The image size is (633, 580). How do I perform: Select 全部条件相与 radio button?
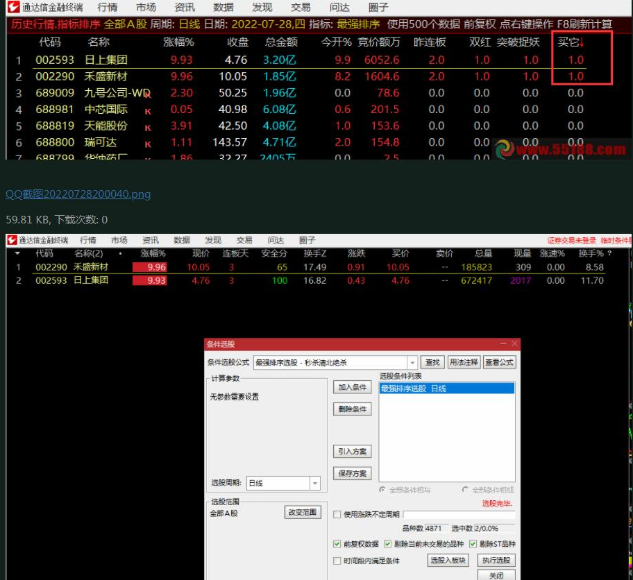(x=382, y=490)
